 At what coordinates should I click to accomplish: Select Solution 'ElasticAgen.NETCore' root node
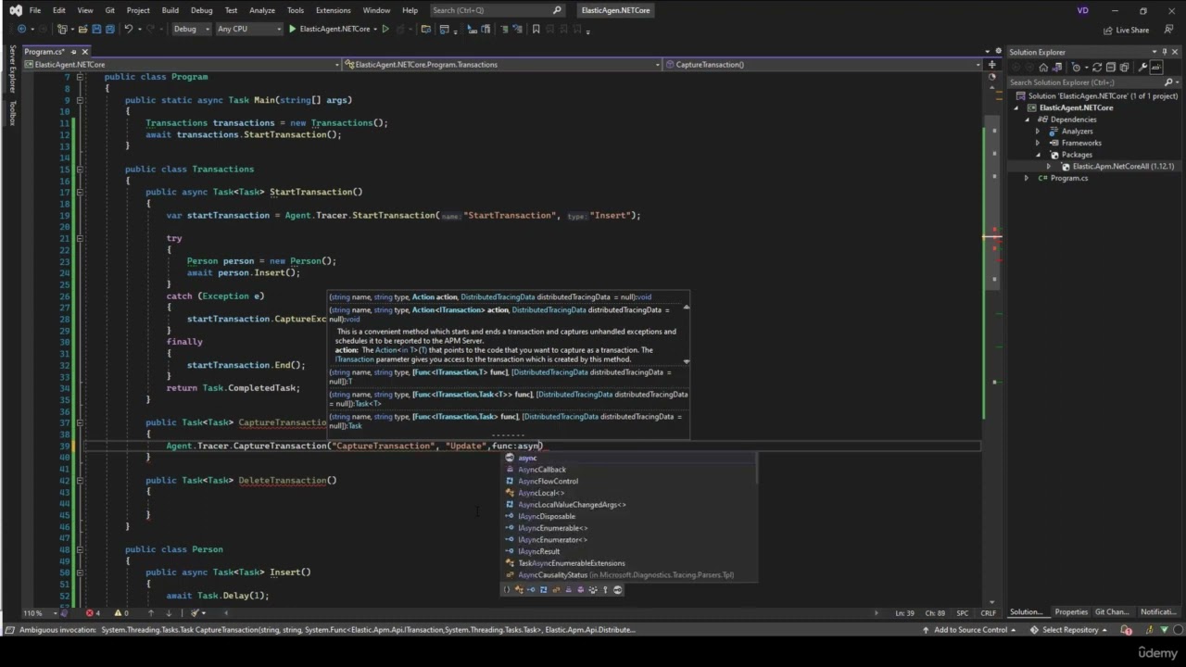[1103, 96]
